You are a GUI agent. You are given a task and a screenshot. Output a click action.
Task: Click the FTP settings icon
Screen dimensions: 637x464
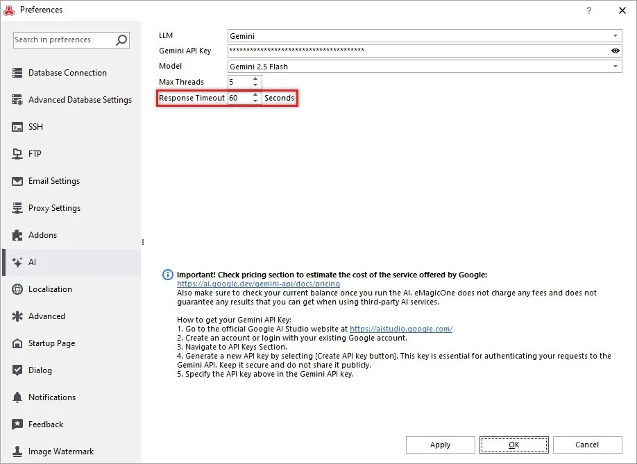(17, 154)
